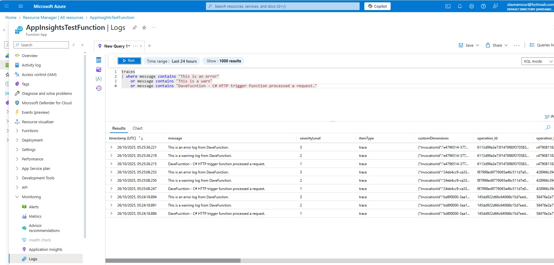The height and width of the screenshot is (265, 554).
Task: Toggle sort on the timestamp column
Action: point(141,138)
